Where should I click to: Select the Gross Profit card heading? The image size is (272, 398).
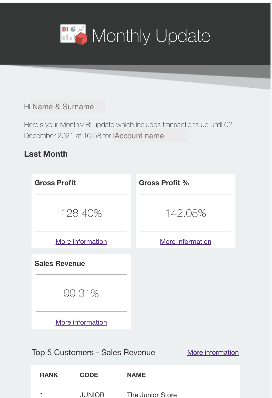(55, 183)
